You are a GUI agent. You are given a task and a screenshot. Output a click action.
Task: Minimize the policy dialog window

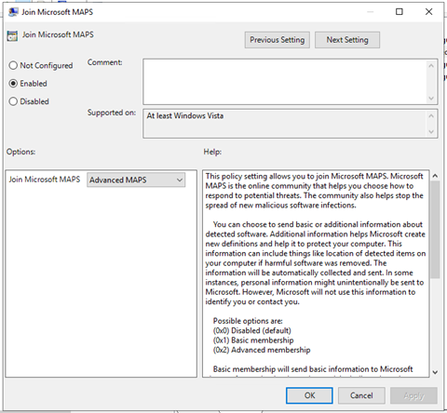[370, 12]
